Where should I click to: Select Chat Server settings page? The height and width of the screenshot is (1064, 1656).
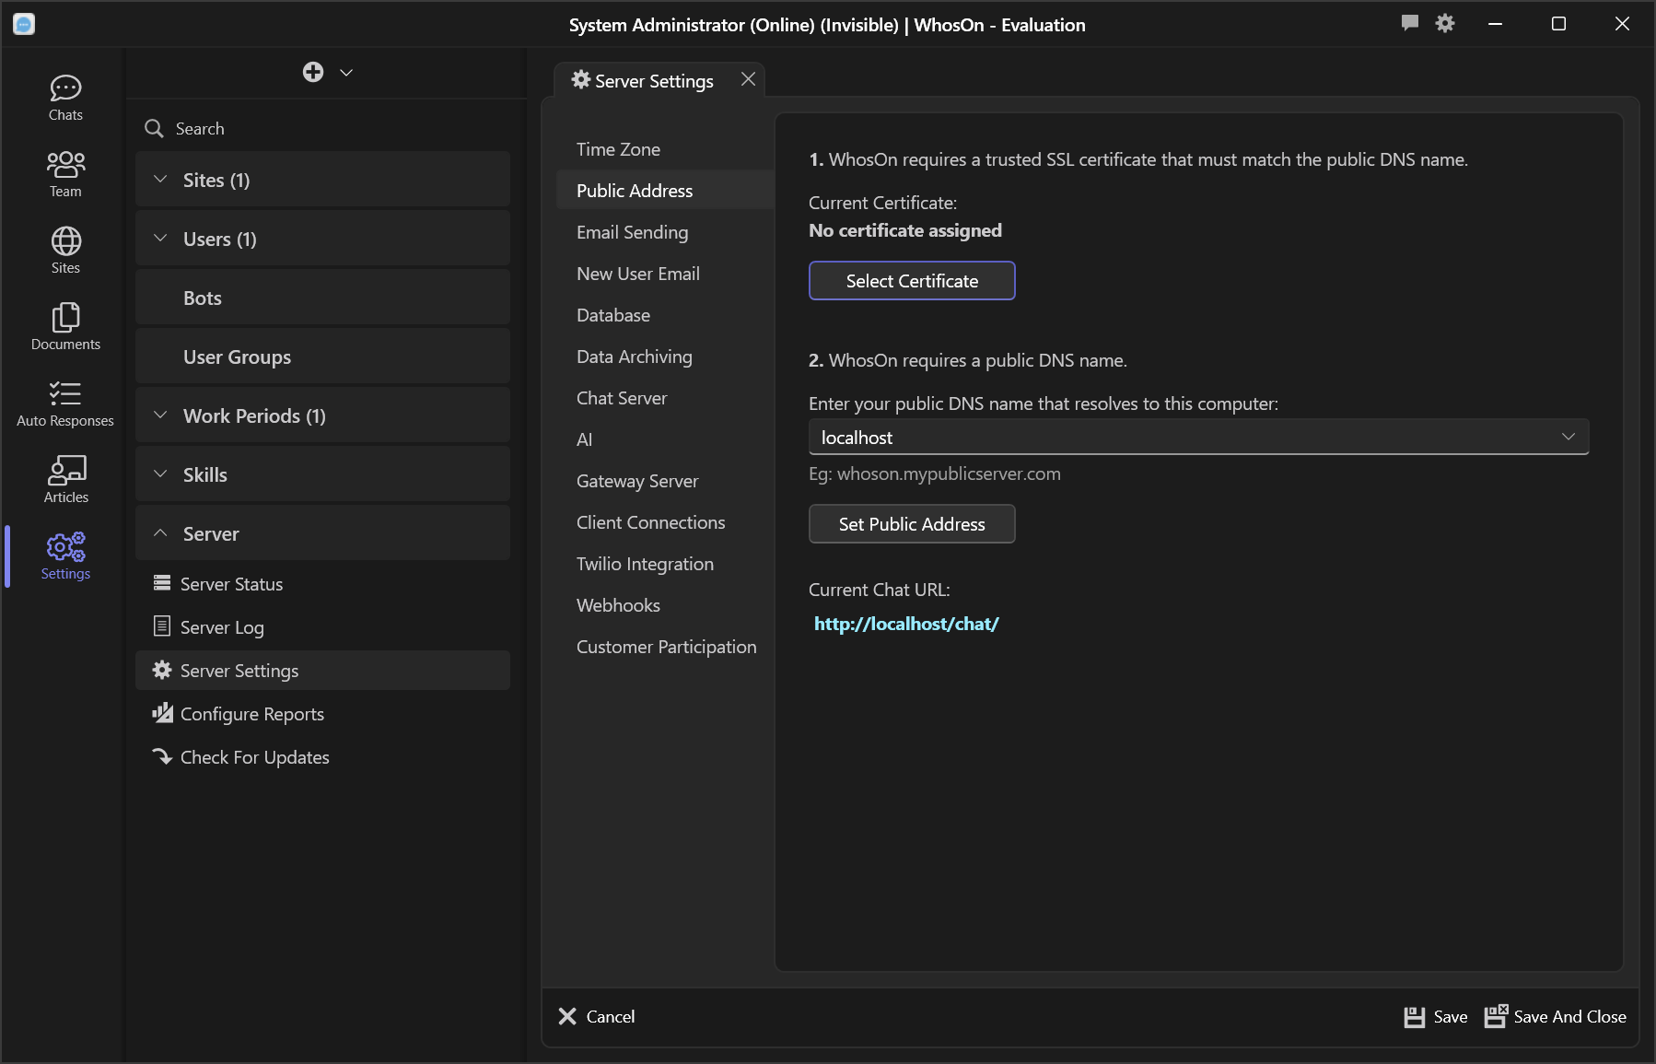(x=665, y=398)
